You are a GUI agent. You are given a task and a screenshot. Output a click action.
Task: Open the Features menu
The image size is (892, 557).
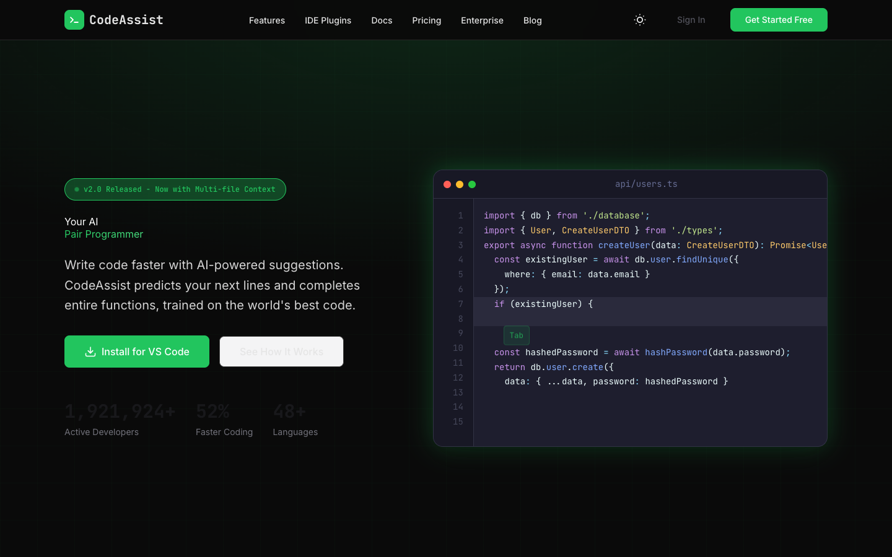[267, 20]
